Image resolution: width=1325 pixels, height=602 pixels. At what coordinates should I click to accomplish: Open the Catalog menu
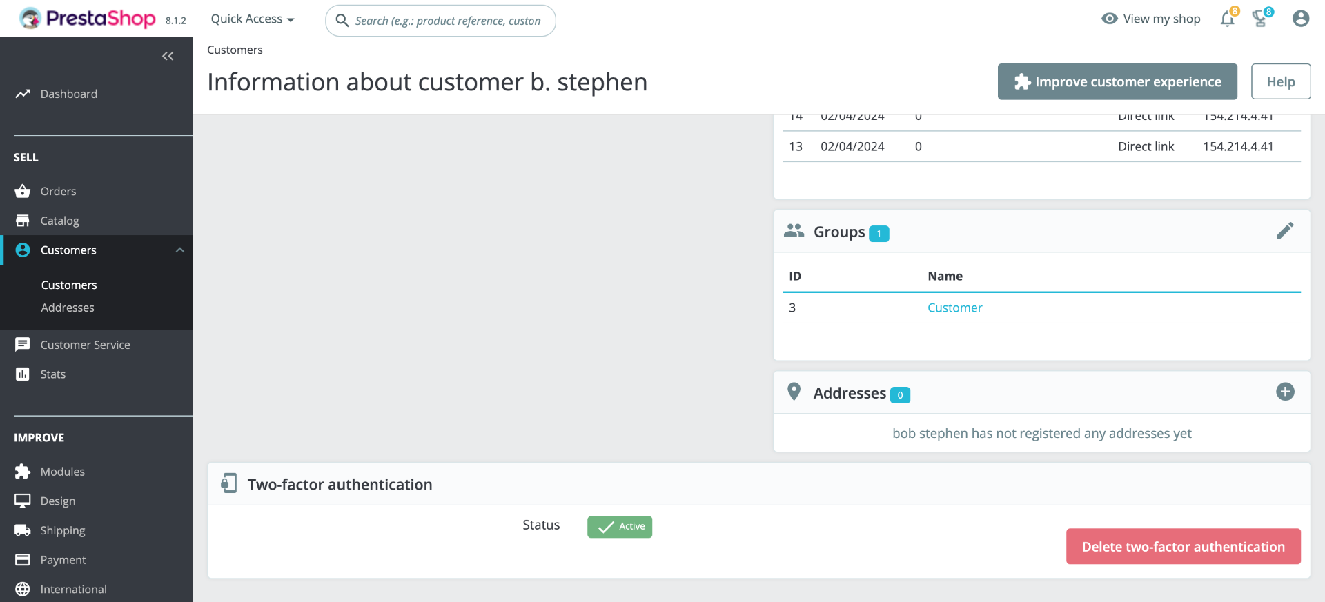point(59,221)
